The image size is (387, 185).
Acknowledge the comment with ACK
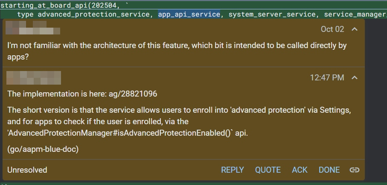(300, 170)
